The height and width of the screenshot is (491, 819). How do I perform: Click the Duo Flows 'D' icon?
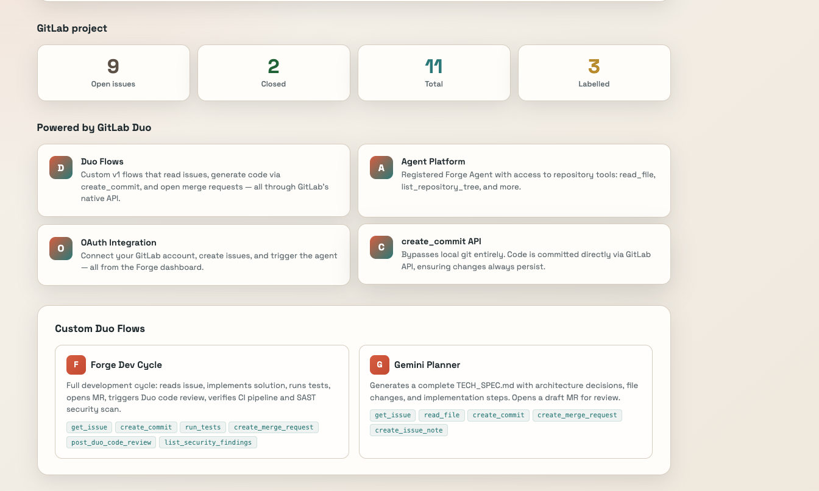[61, 168]
